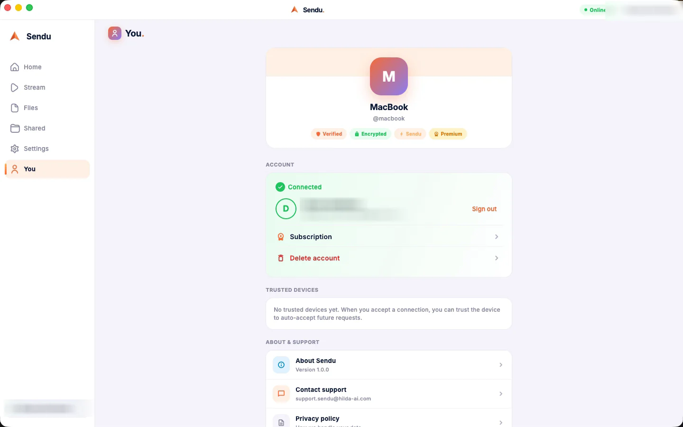Click the Online status indicator
The width and height of the screenshot is (683, 427).
[595, 10]
